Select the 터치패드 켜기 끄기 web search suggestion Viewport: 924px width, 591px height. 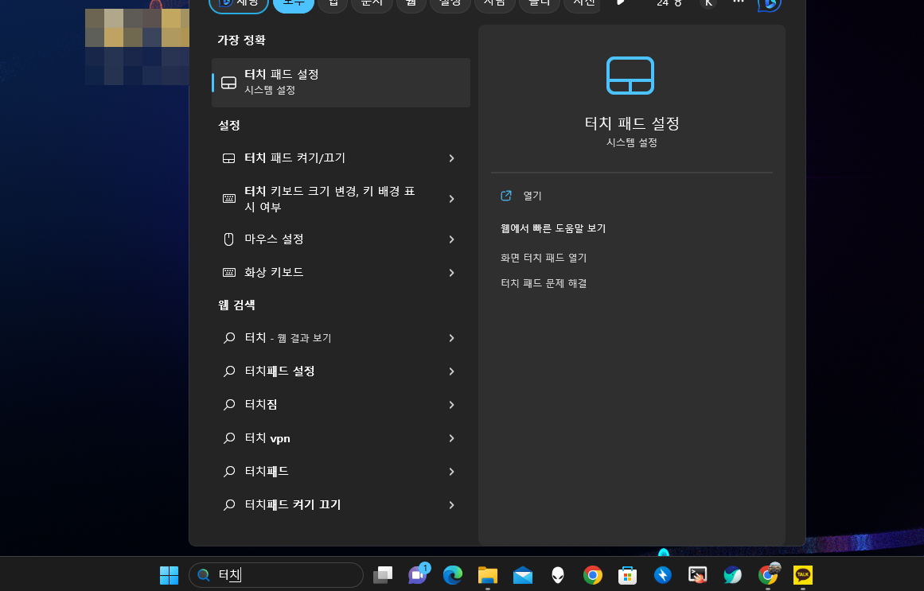click(x=341, y=505)
